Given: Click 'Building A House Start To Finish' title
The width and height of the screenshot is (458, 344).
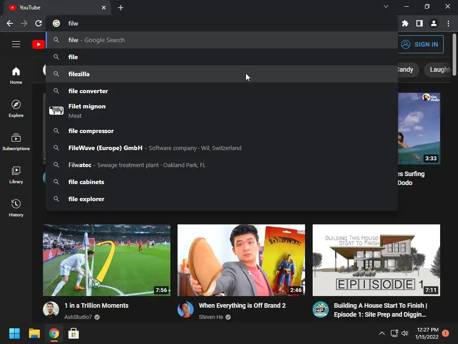Looking at the screenshot, I should point(380,310).
